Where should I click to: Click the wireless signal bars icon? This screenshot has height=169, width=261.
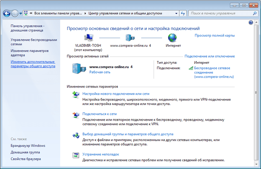tap(191, 68)
